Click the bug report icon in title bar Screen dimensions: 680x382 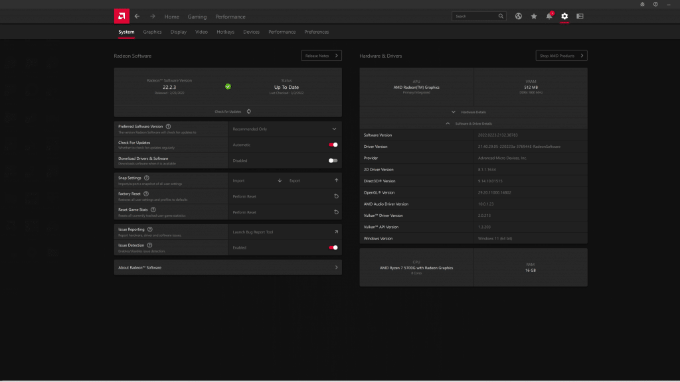coord(642,5)
